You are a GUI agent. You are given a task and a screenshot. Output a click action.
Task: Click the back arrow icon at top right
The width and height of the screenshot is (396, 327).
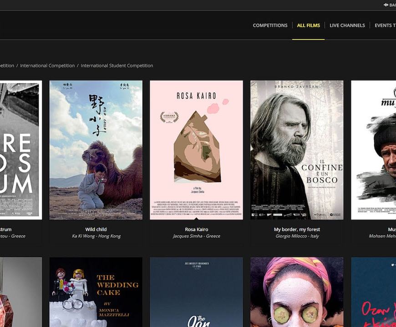tap(386, 5)
